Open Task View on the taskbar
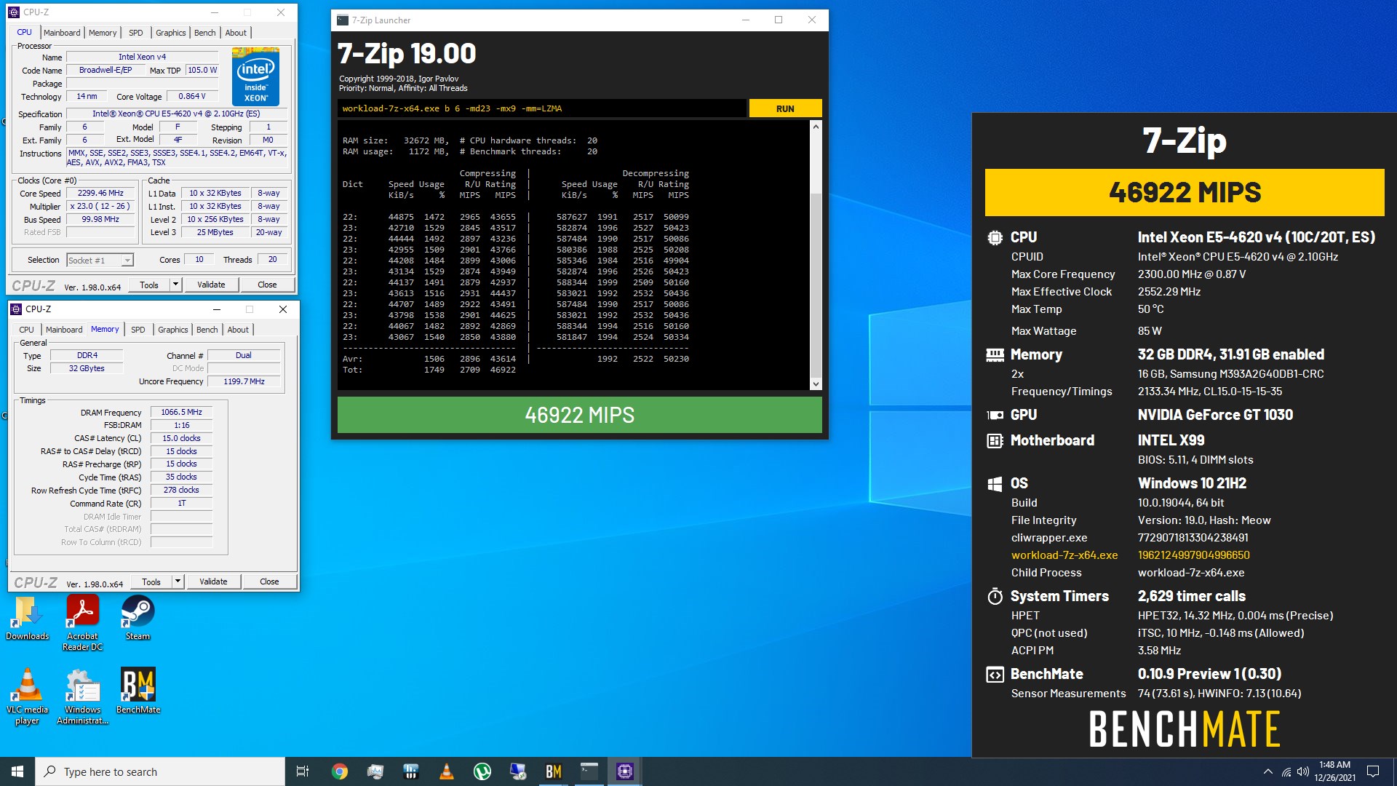The width and height of the screenshot is (1397, 786). (303, 771)
